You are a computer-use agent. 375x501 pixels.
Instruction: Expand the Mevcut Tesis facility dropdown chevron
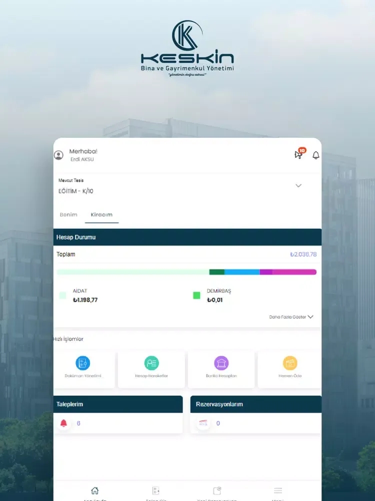click(x=298, y=186)
